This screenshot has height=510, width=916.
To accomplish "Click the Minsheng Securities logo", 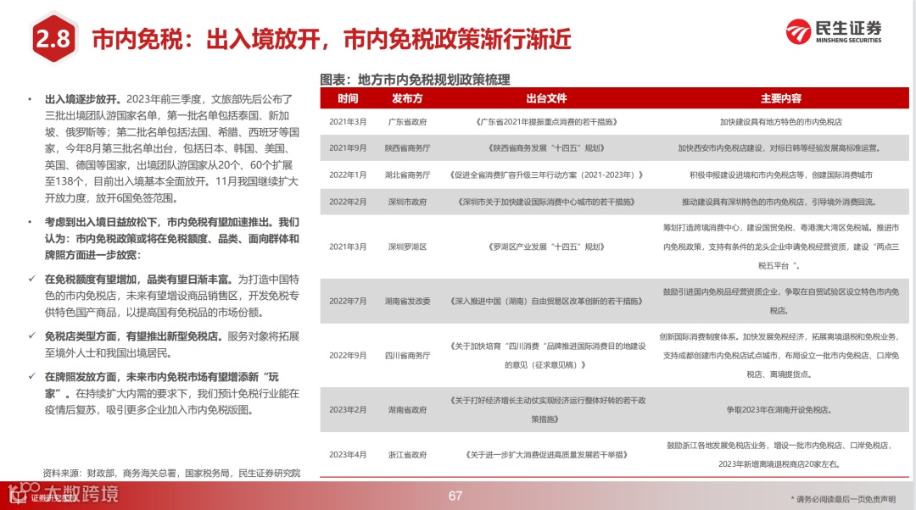I will coord(834,31).
